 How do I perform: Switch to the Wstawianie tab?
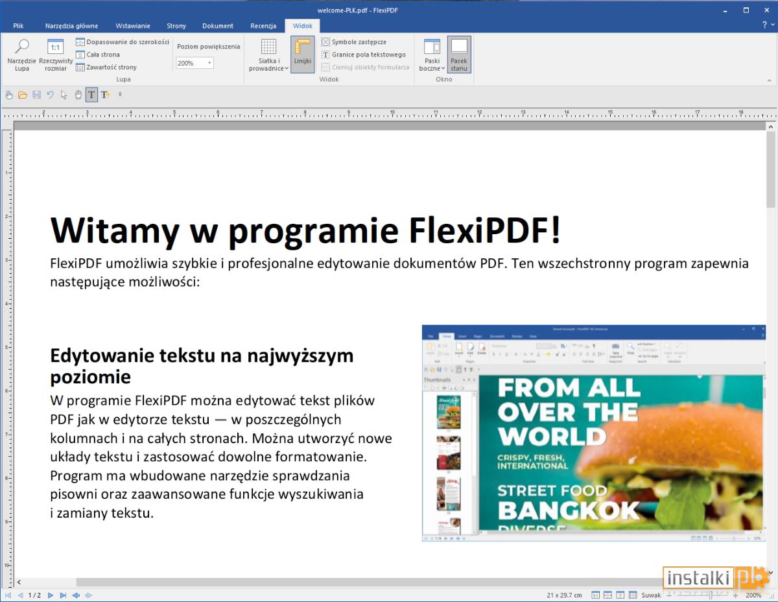pos(133,26)
